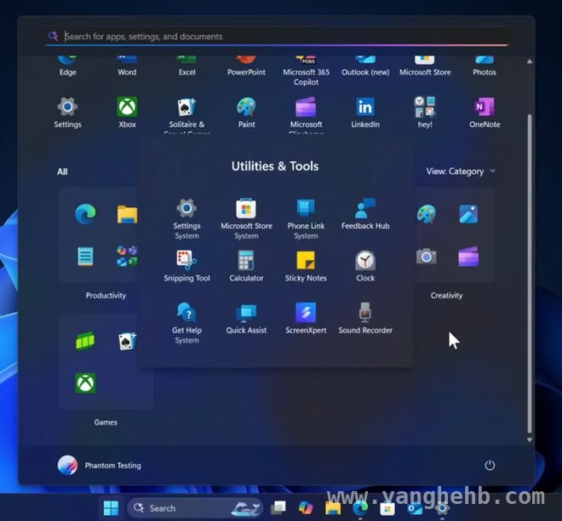The image size is (562, 521).
Task: Open Calculator app
Action: pos(246,266)
